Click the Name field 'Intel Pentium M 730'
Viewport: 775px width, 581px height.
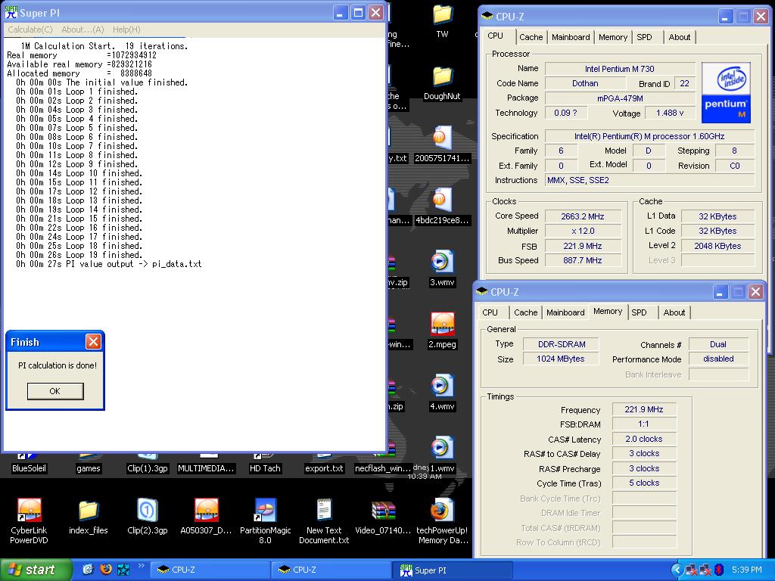click(619, 69)
